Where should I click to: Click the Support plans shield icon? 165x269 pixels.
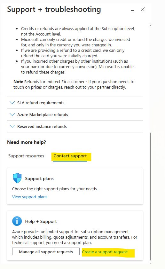(17, 178)
